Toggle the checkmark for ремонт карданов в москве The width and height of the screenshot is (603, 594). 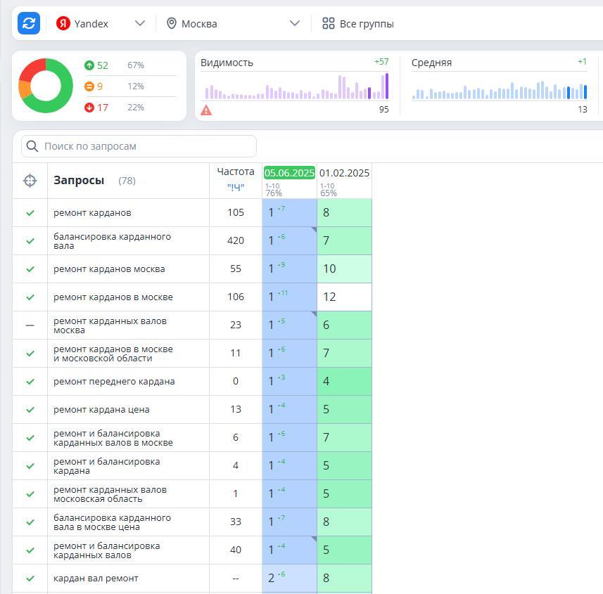pyautogui.click(x=30, y=297)
